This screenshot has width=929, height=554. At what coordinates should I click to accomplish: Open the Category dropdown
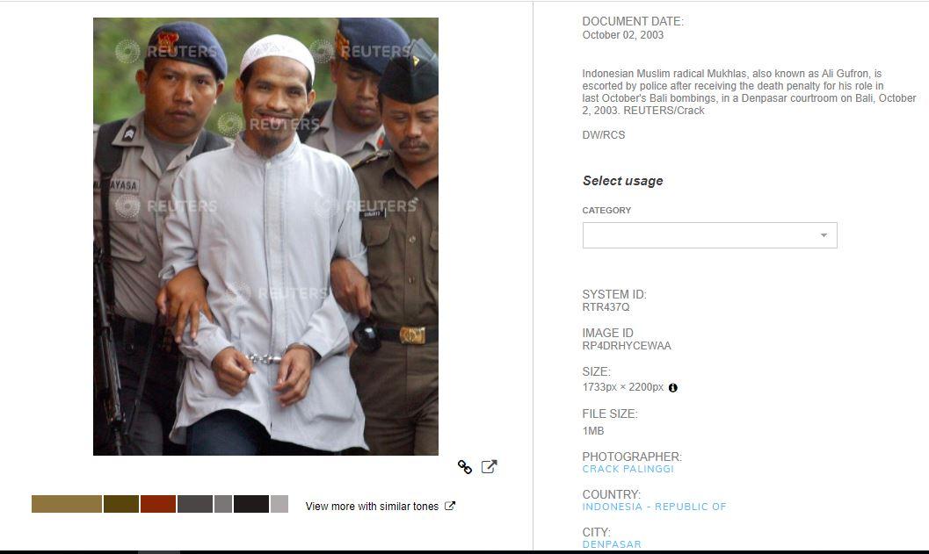[x=710, y=235]
